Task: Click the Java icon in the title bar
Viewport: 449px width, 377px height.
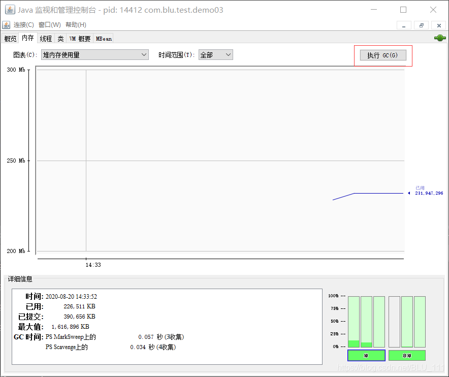Action: tap(10, 10)
